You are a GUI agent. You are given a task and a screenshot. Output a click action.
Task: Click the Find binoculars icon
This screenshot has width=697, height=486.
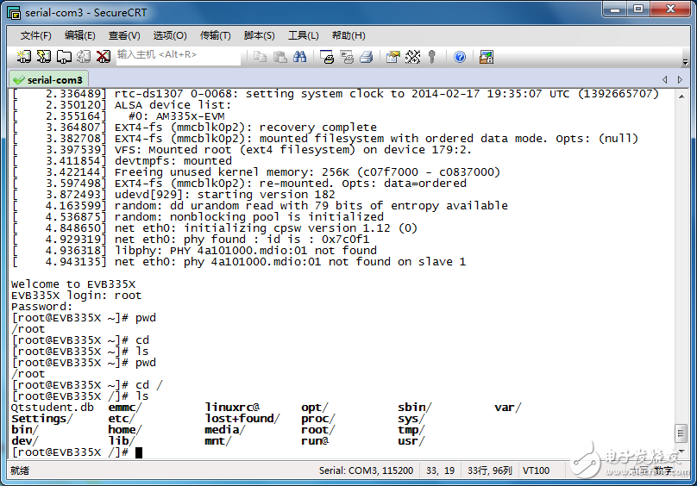pos(299,57)
